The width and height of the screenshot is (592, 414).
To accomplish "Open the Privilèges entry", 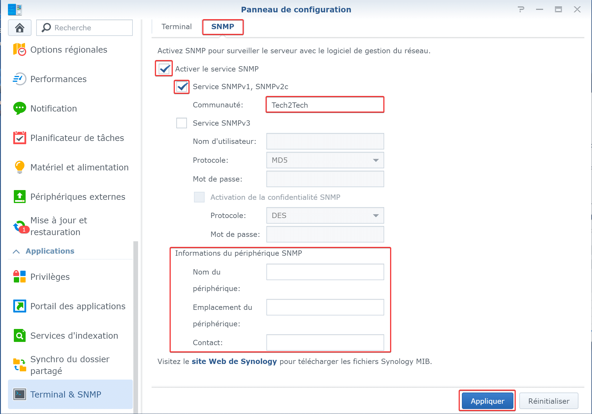I will [50, 277].
